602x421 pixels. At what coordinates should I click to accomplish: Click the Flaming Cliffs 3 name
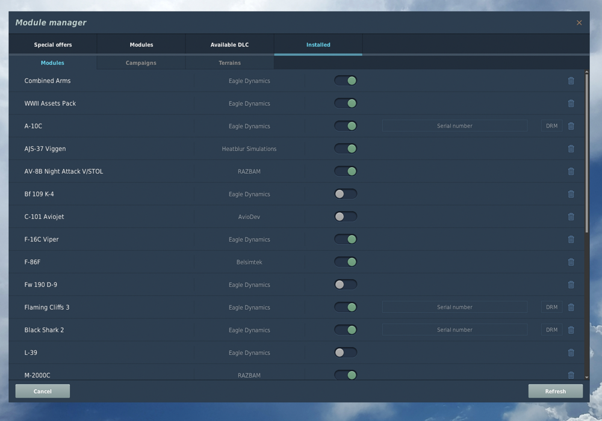pyautogui.click(x=47, y=307)
